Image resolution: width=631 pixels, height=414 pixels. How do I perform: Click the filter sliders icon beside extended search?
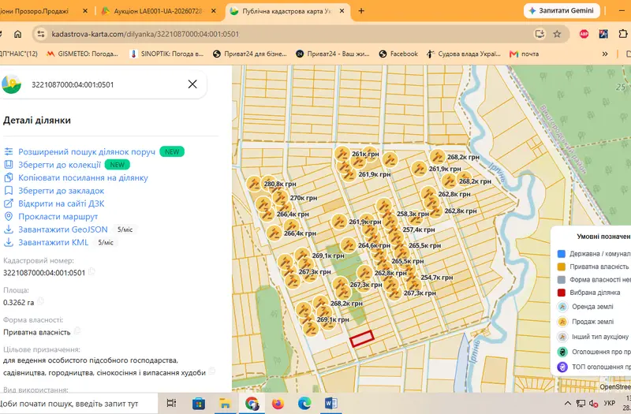(x=9, y=151)
